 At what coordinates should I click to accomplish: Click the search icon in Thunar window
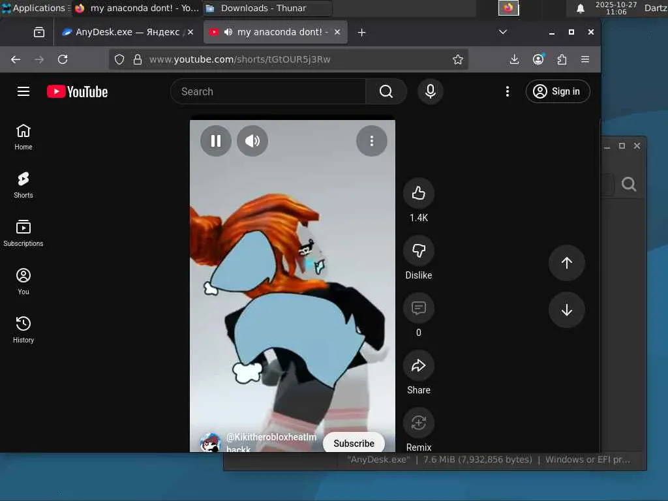coord(629,184)
